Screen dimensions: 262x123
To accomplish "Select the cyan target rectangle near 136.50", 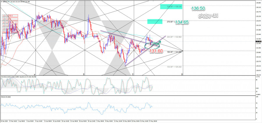I will point(171,7).
